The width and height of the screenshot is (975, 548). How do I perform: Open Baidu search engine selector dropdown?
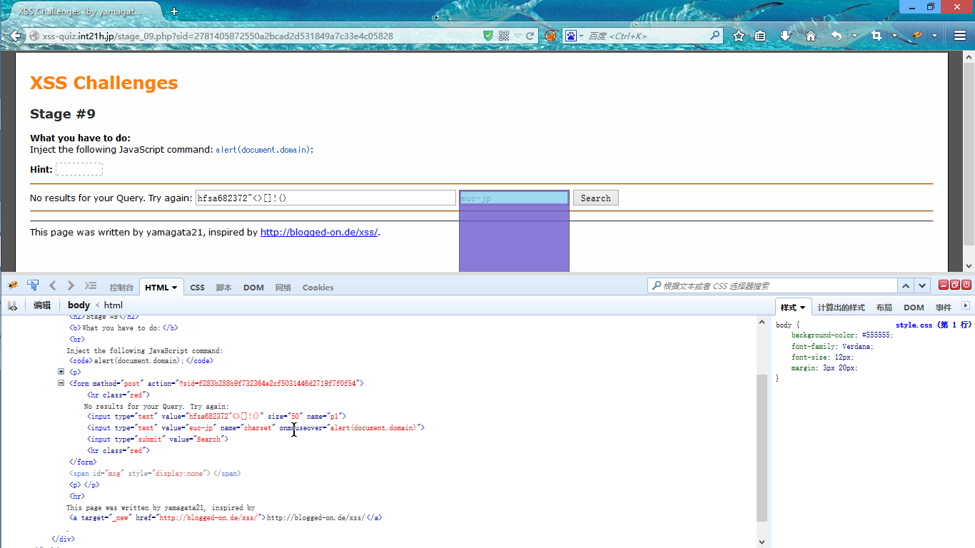[574, 36]
